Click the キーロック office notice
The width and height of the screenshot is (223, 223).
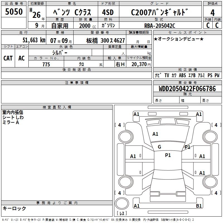pos(14,209)
